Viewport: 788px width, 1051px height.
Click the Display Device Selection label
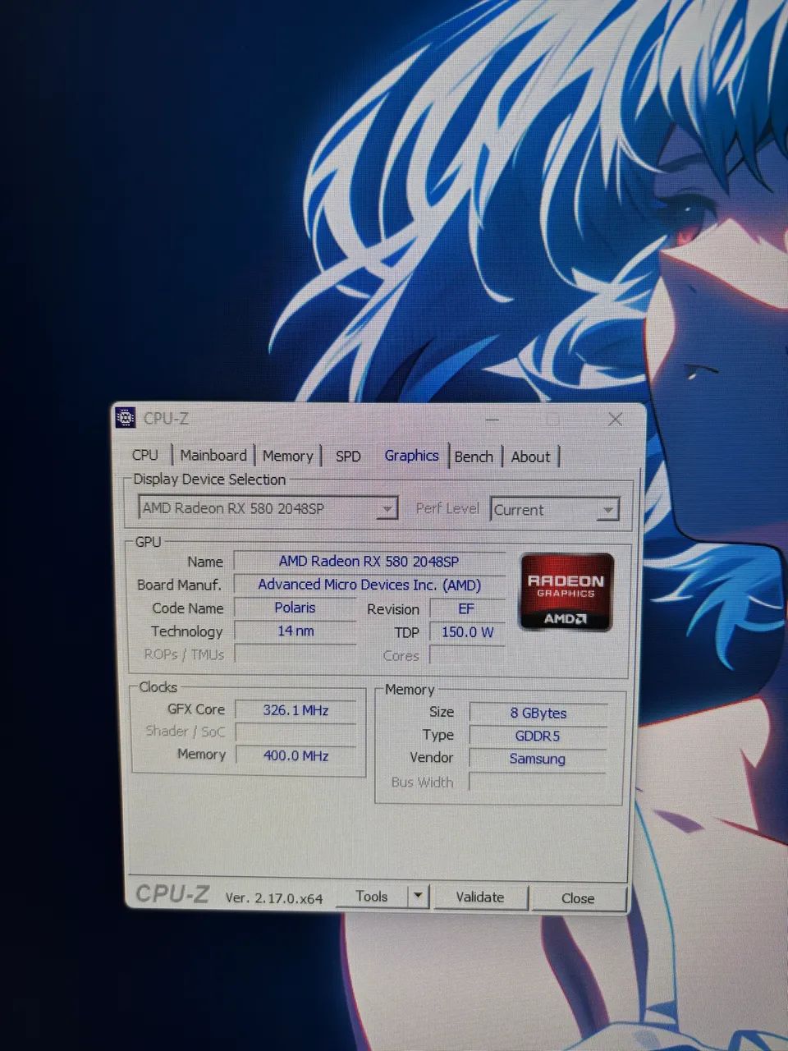point(209,480)
